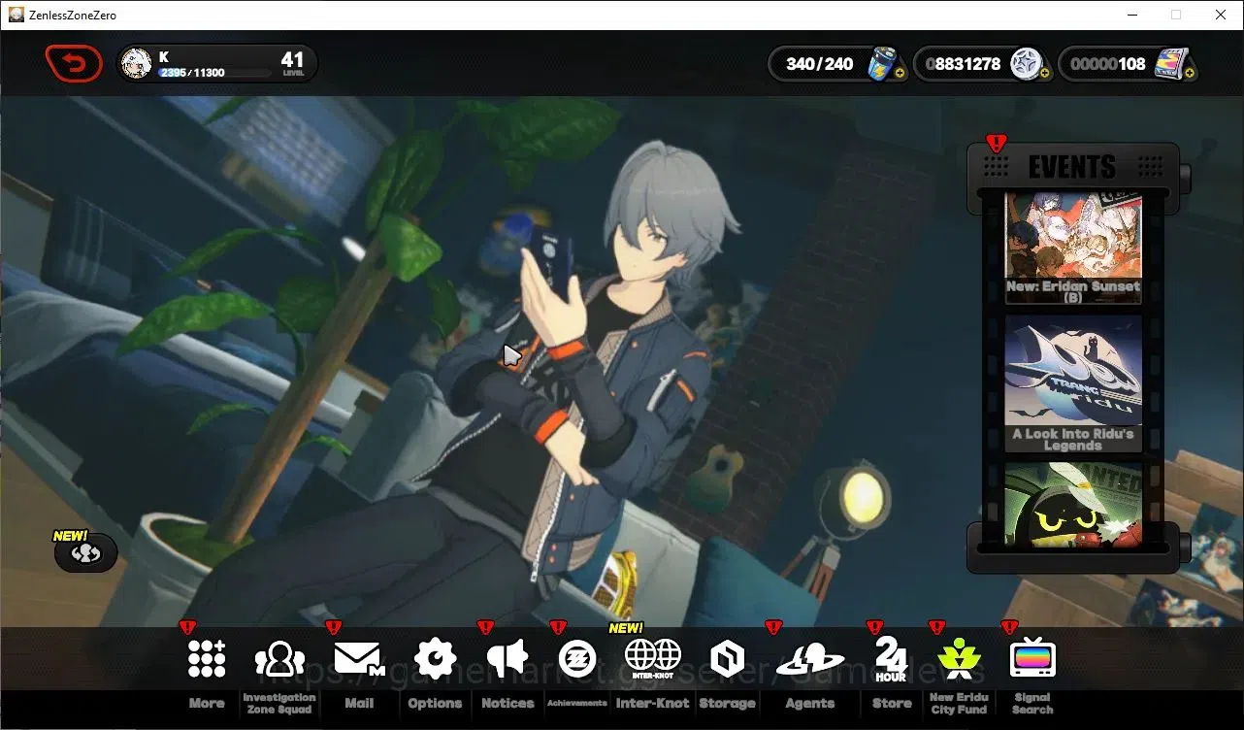Image resolution: width=1244 pixels, height=730 pixels.
Task: Click the Options label
Action: pos(435,703)
